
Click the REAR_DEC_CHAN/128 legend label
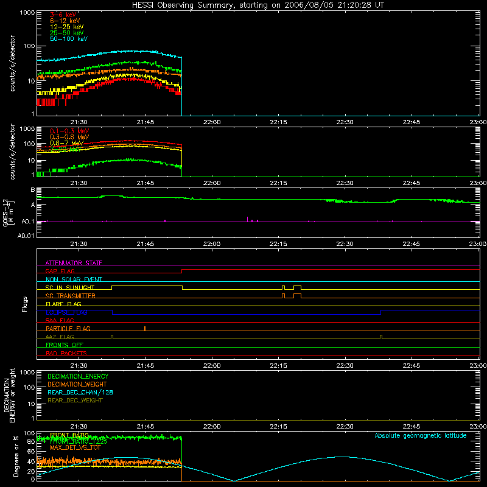[x=80, y=392]
